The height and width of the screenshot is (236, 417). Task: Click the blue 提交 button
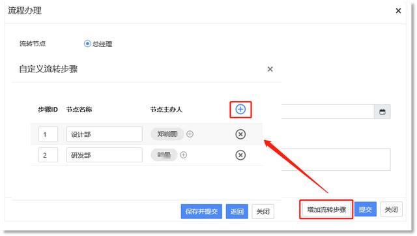point(365,209)
